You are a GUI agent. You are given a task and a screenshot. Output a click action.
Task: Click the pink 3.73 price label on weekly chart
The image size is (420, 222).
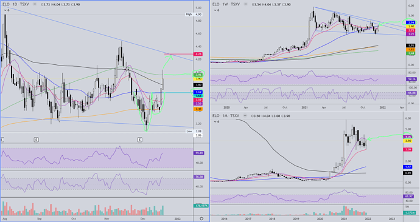(x=411, y=31)
